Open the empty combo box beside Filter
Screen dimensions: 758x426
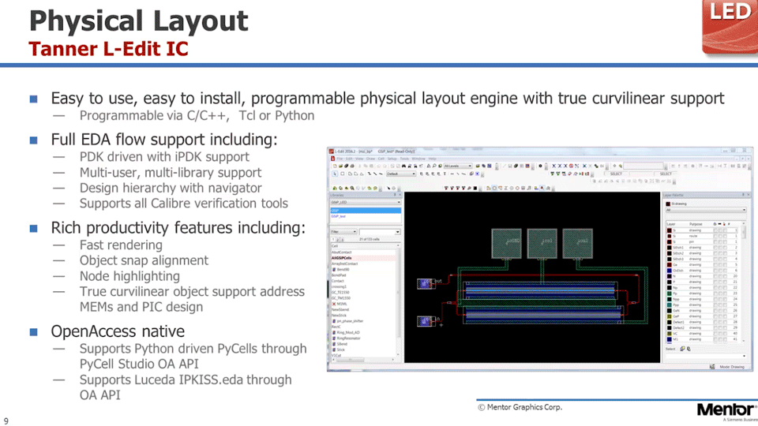click(380, 232)
